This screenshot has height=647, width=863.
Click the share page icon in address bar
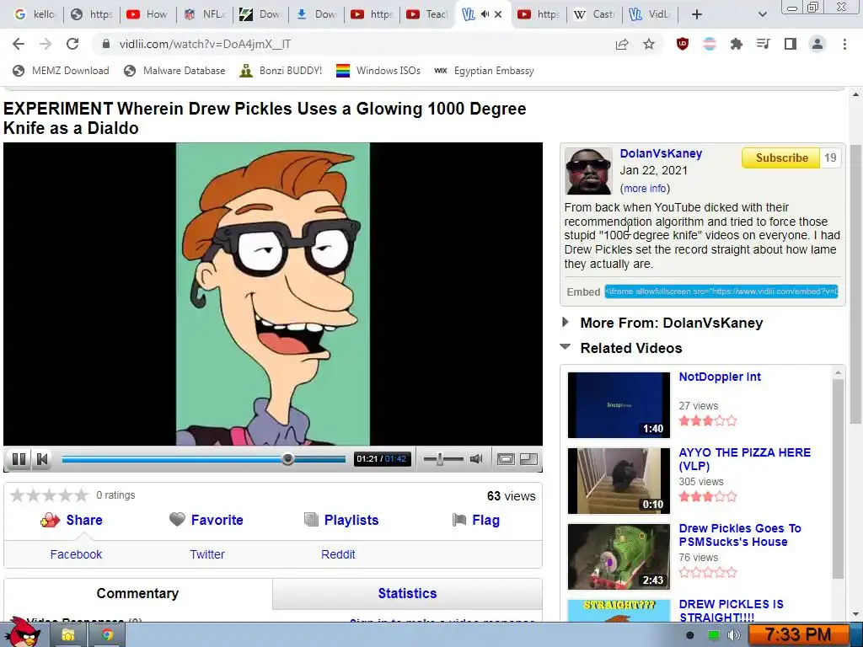(622, 44)
